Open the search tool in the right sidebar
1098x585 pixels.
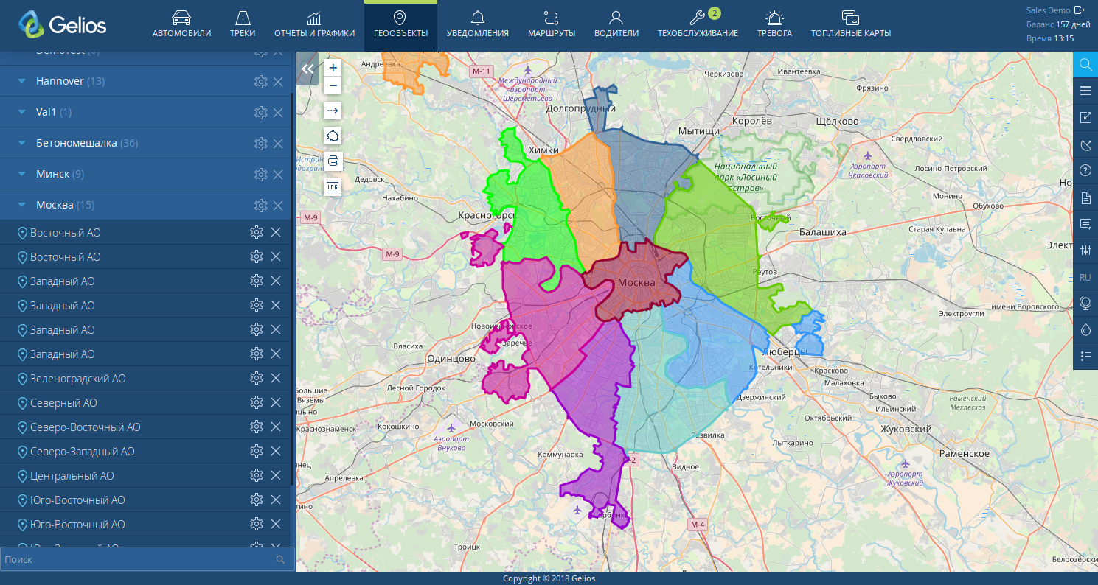(1085, 65)
